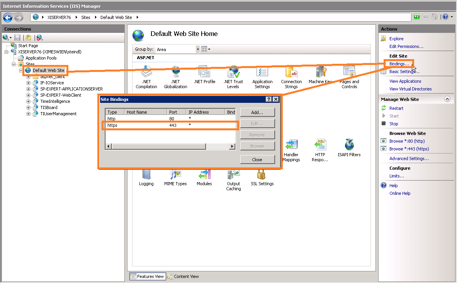
Task: Click the Back navigation arrow
Action: click(8, 17)
